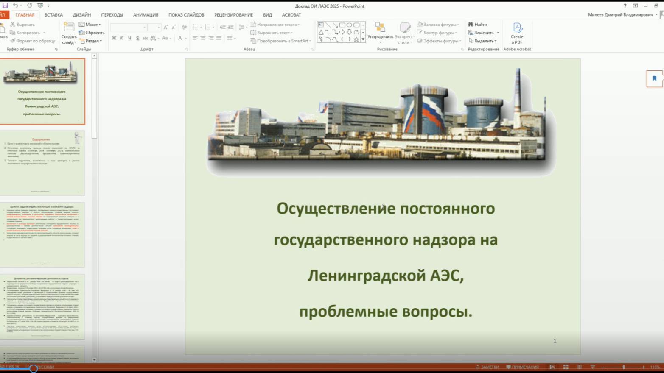
Task: Select the oval shape in shapes gallery
Action: [x=349, y=25]
